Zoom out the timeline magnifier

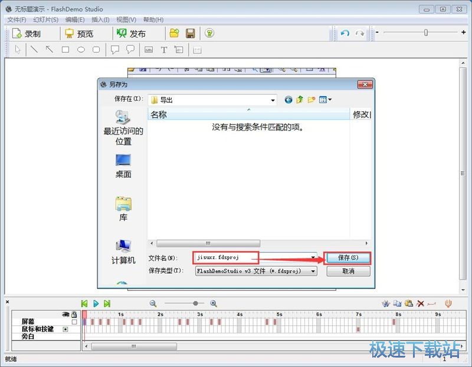[153, 303]
